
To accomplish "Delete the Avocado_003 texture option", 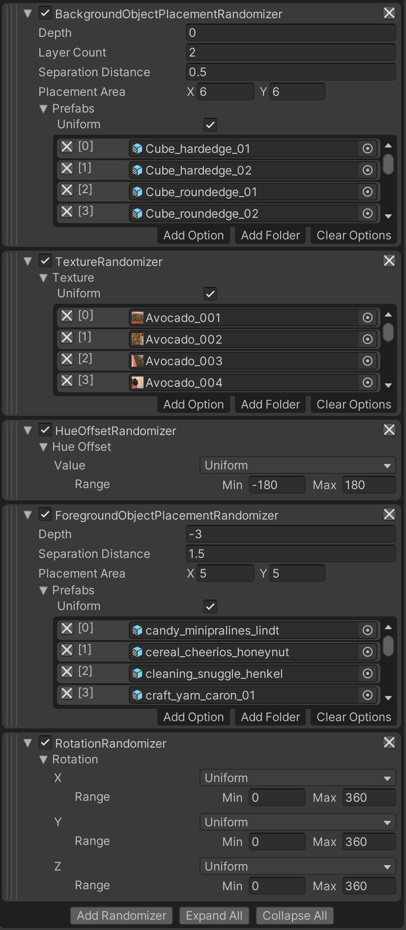I will (x=67, y=359).
